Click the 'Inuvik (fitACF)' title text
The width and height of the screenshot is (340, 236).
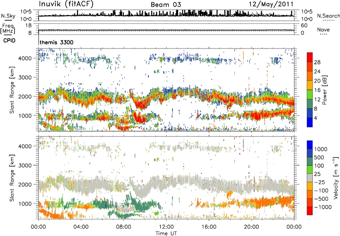(x=66, y=4)
